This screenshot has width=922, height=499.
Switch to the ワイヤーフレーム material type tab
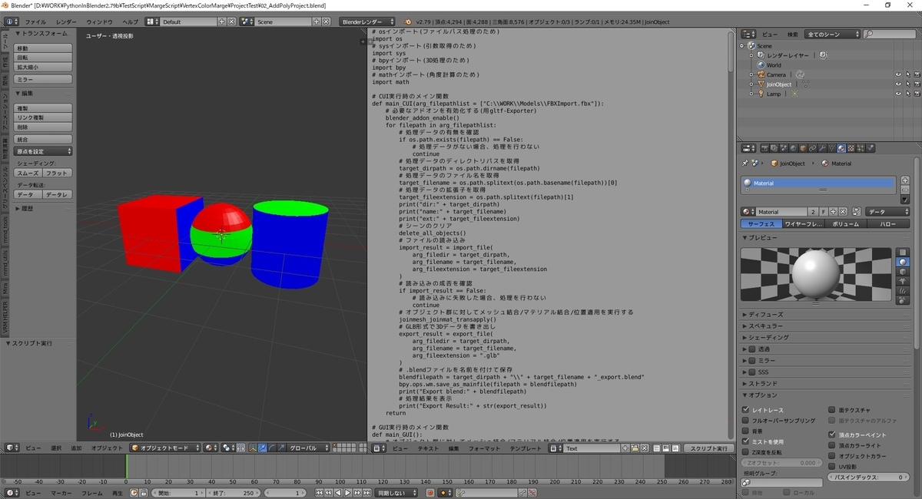804,223
